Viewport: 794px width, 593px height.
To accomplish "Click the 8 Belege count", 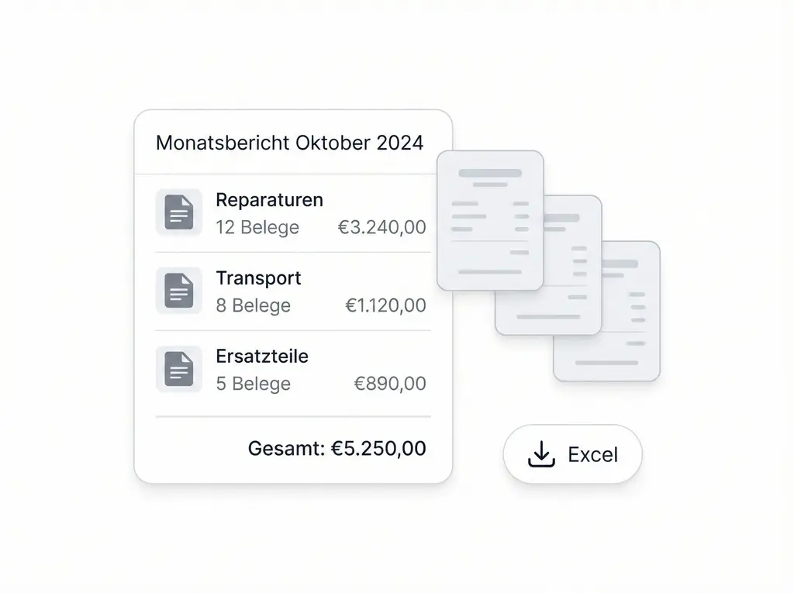I will coord(254,306).
